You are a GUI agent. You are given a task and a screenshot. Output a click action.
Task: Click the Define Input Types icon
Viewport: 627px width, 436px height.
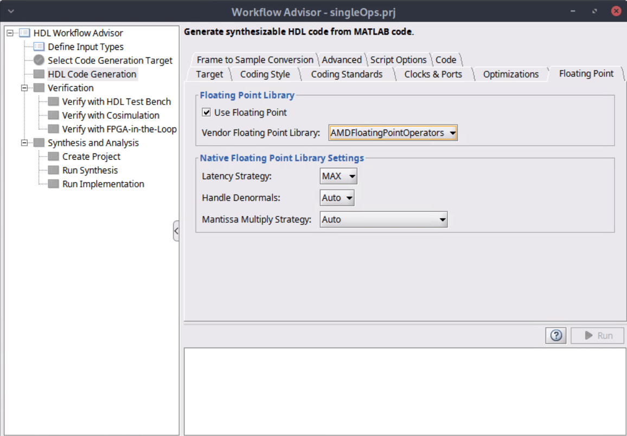point(38,47)
